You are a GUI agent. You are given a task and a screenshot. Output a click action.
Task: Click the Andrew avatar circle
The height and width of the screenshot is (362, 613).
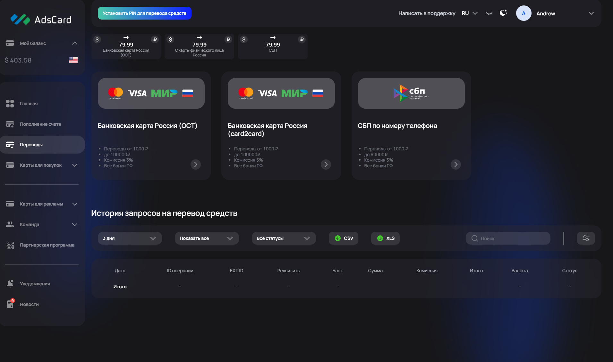click(x=524, y=13)
